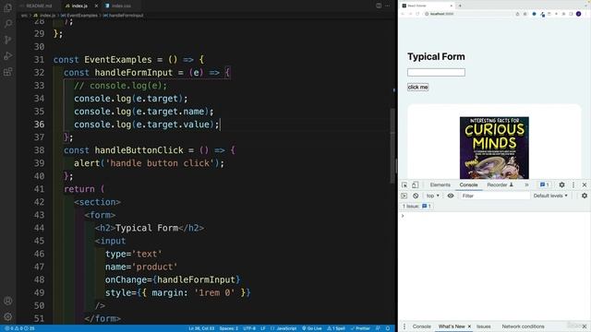Open the Network conditions drawer tab
The image size is (591, 332).
point(523,326)
